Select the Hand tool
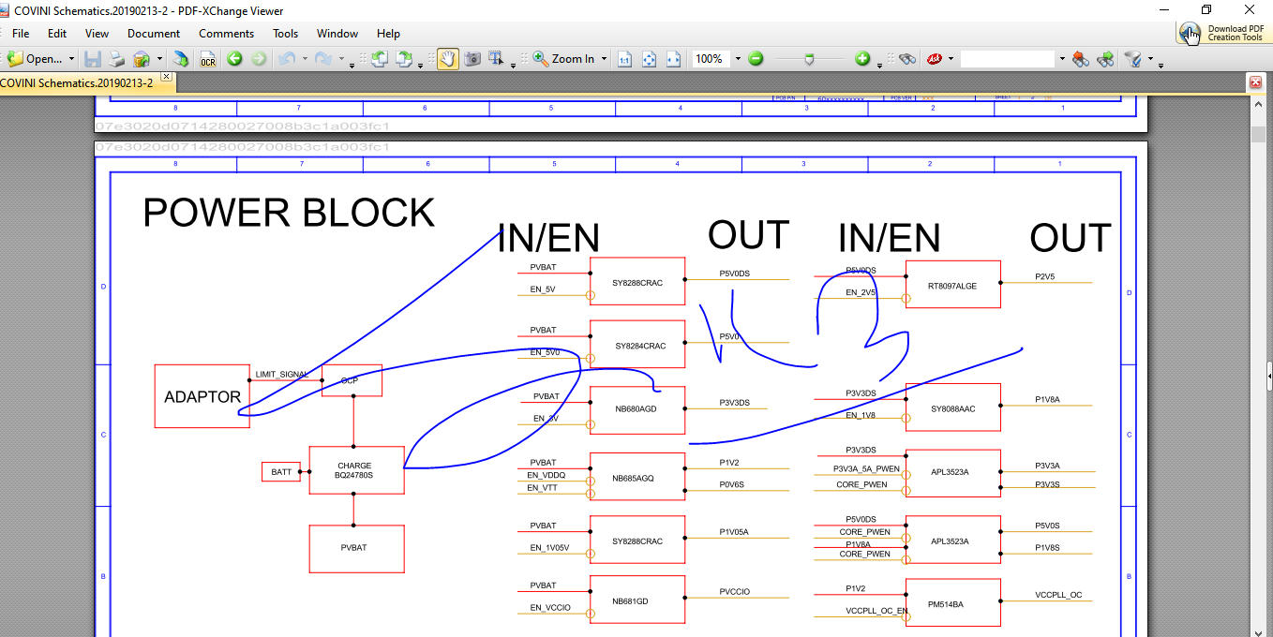 (448, 59)
